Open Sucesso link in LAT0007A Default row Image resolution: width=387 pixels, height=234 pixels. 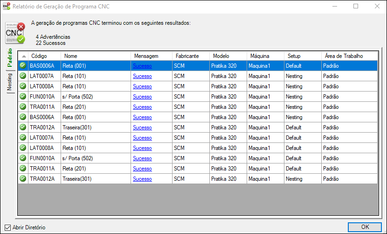142,138
